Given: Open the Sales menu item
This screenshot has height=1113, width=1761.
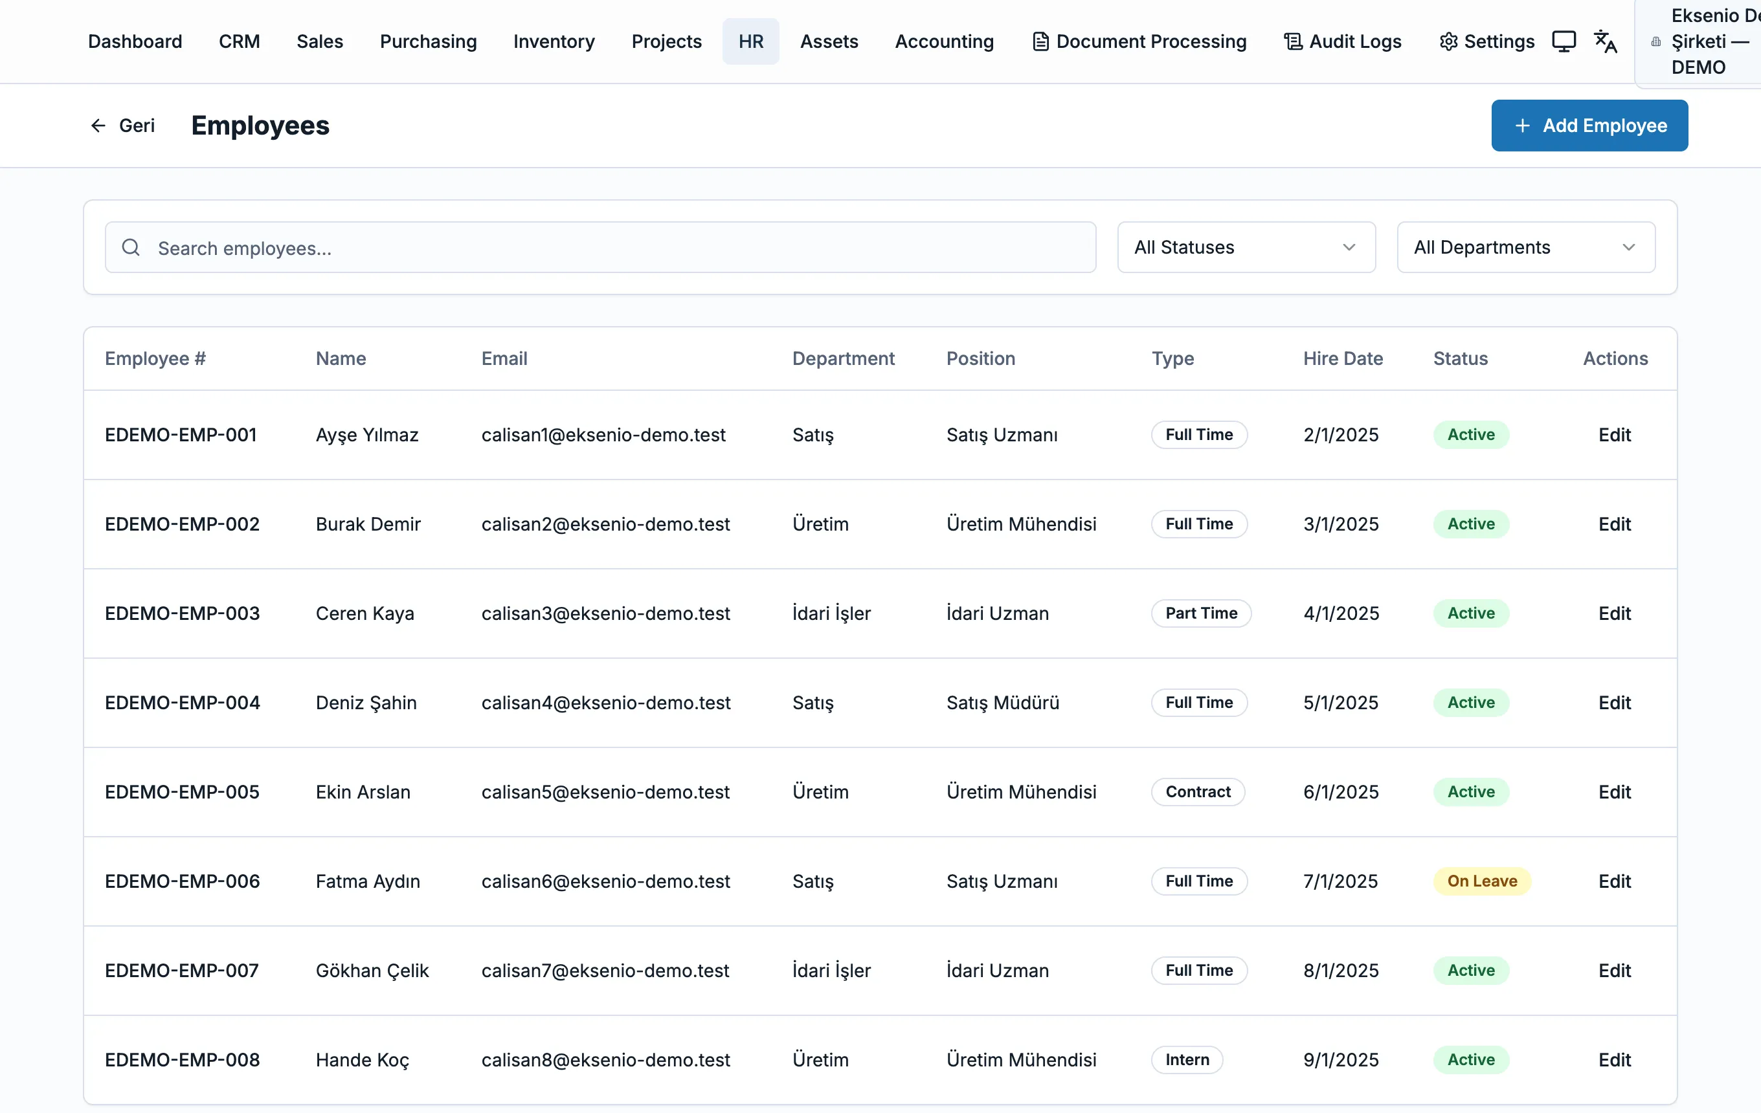Looking at the screenshot, I should tap(320, 41).
